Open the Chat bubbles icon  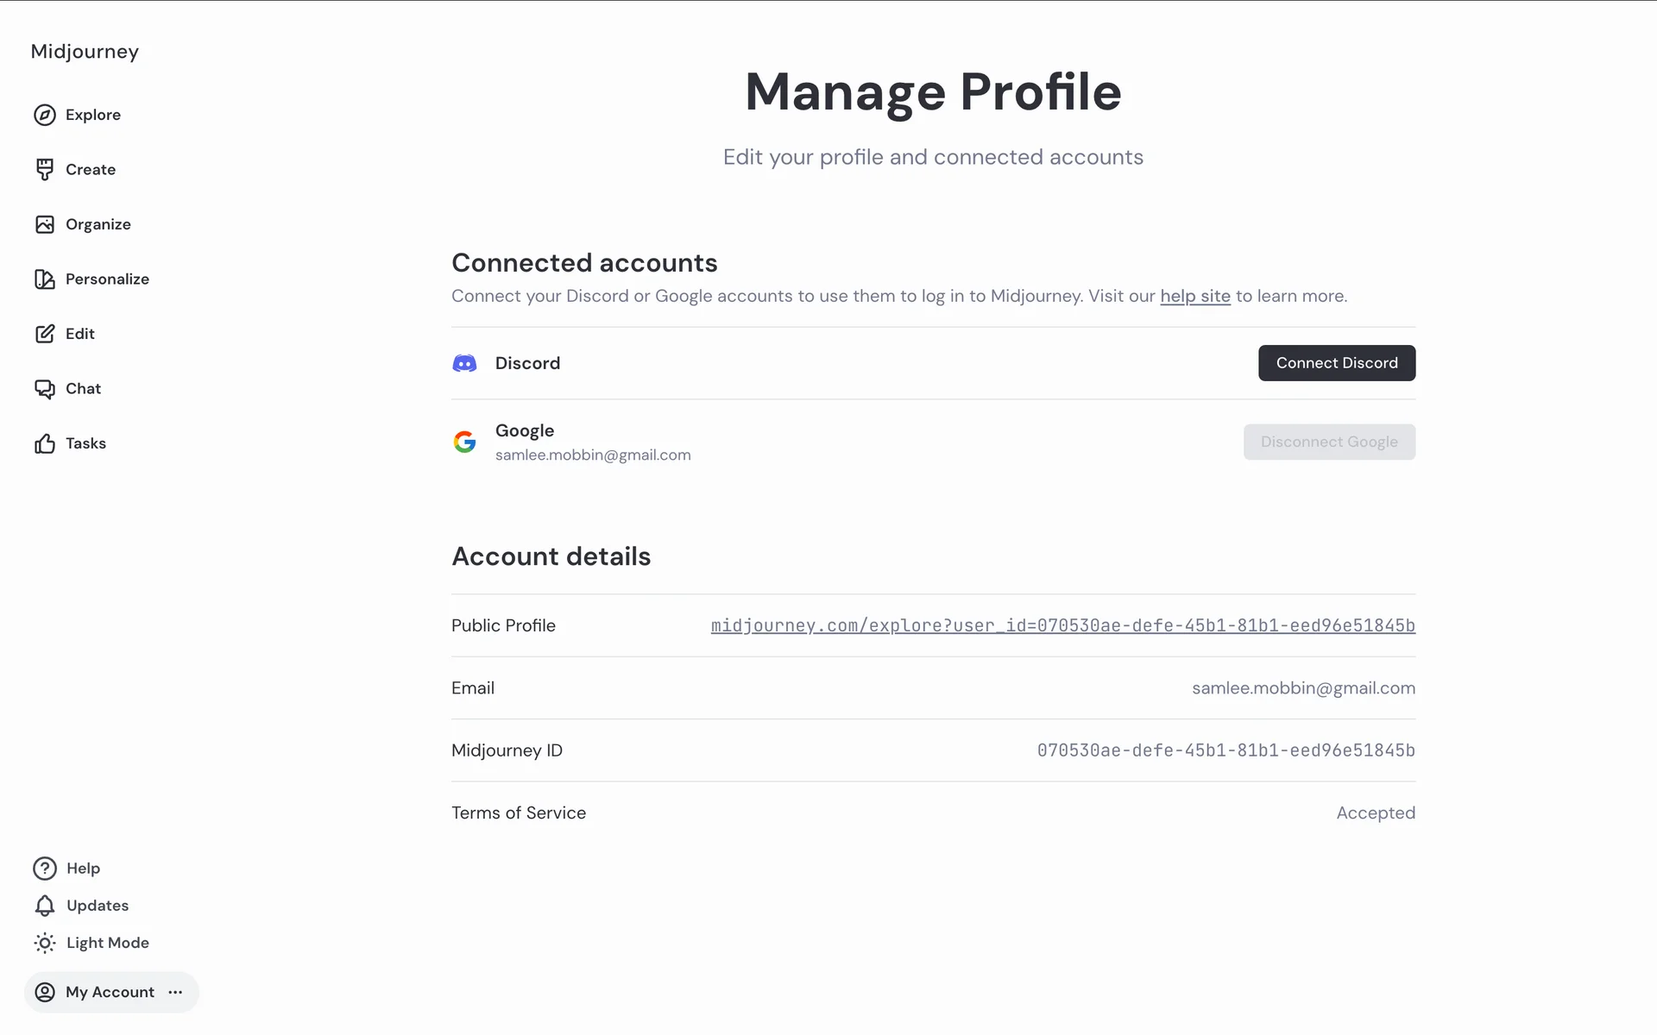point(45,389)
